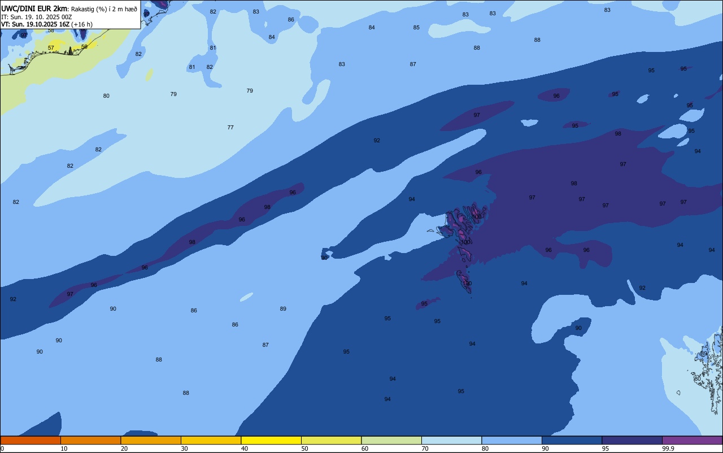Click the legend scale label "70"
This screenshot has height=453, width=723.
coord(425,448)
